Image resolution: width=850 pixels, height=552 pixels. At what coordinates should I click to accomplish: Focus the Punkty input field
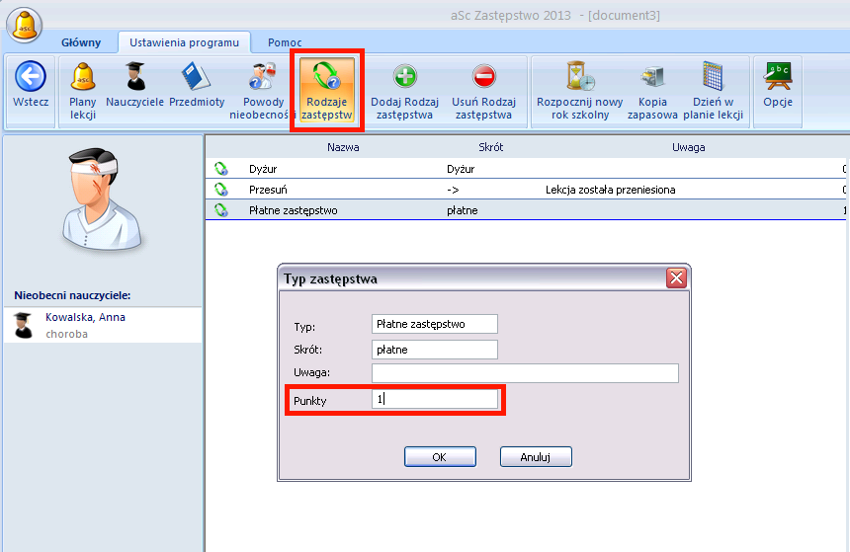pyautogui.click(x=435, y=399)
